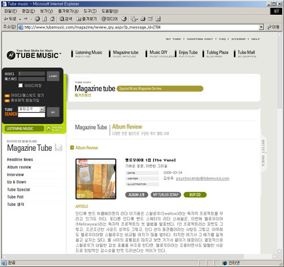Viewport: 284px width, 267px height.
Task: Open the Mail button dropdown arrow
Action: pyautogui.click(x=137, y=19)
